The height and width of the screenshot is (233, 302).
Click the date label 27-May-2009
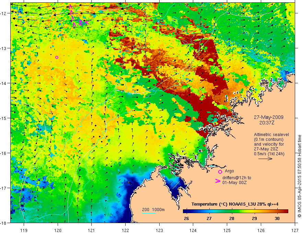click(x=268, y=117)
